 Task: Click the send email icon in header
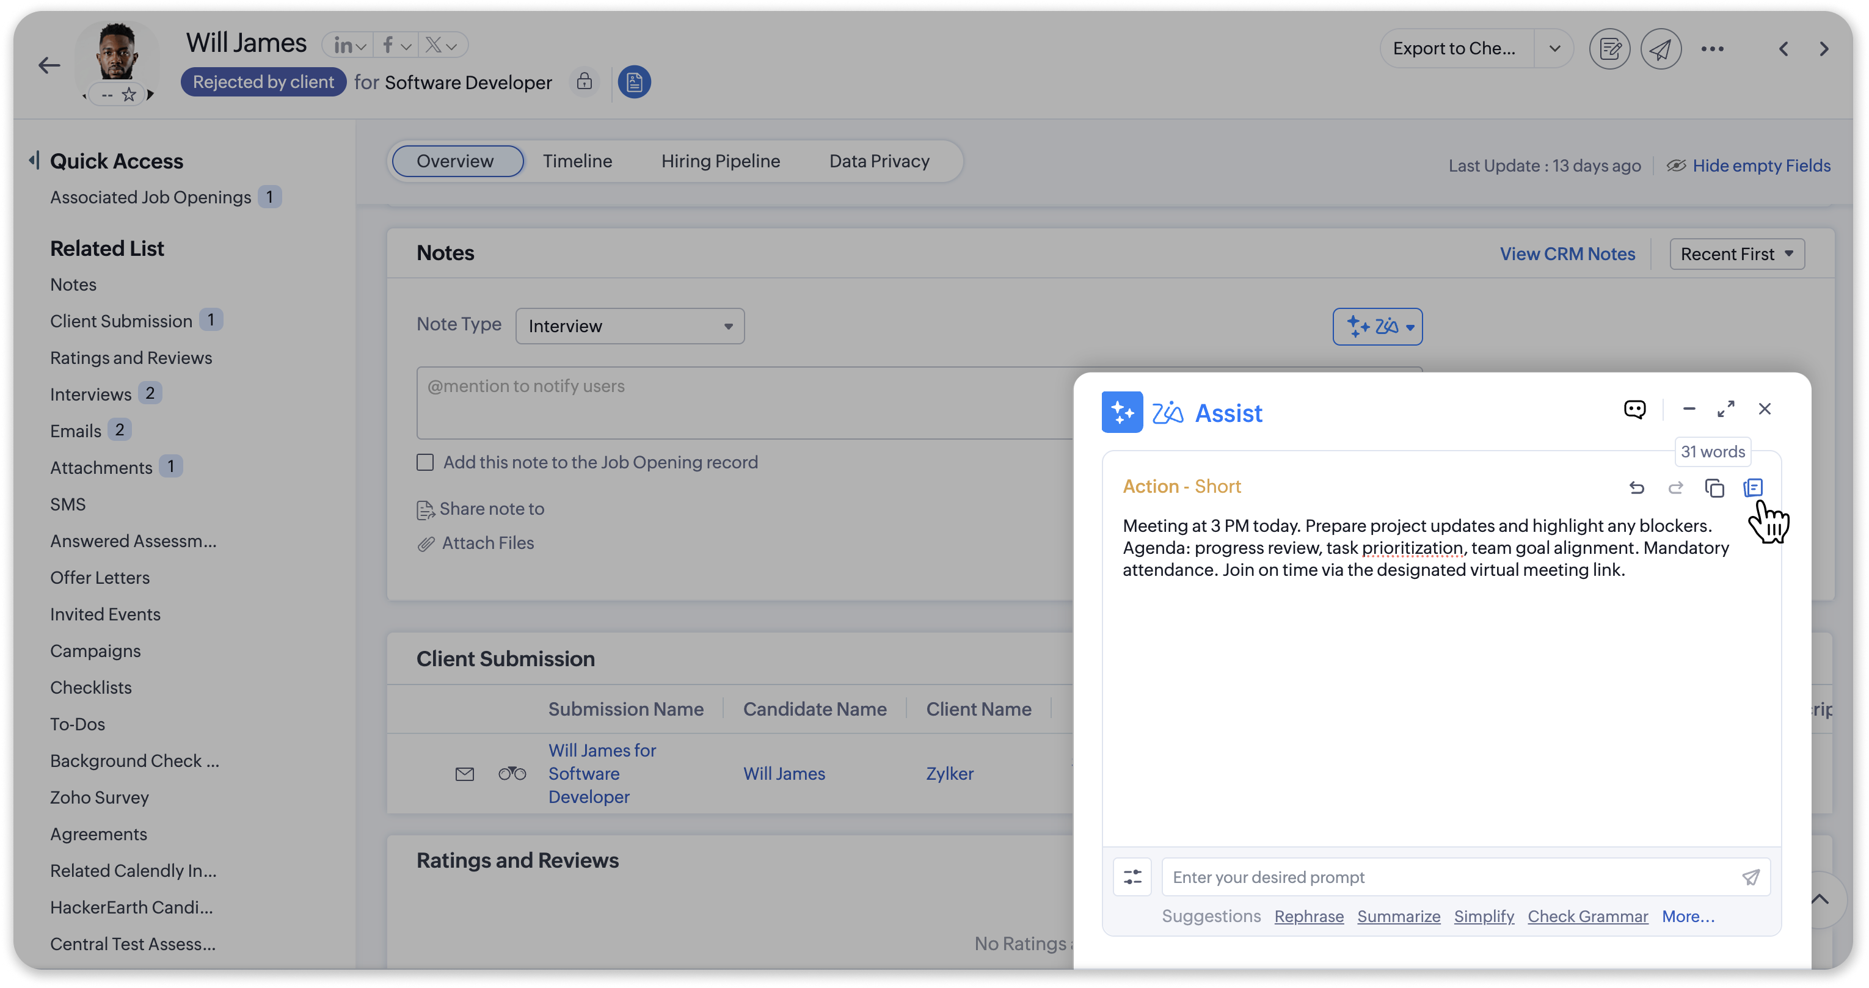(x=1661, y=49)
